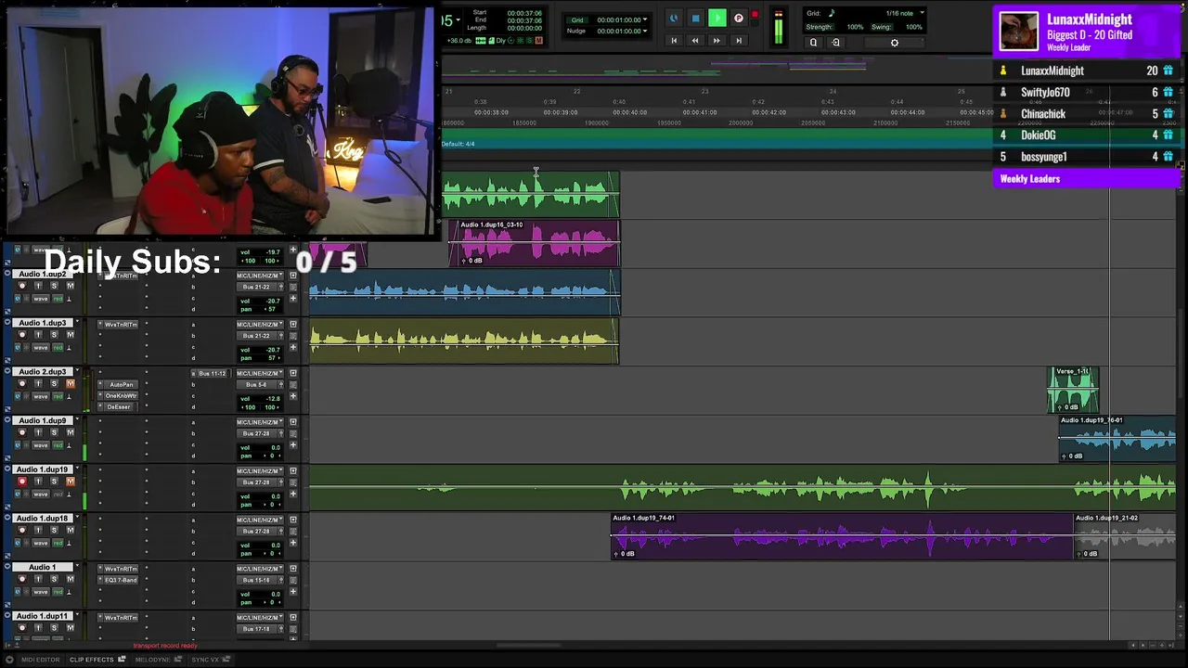
Task: Click the Bus 5-6 output selector
Action: 256,384
